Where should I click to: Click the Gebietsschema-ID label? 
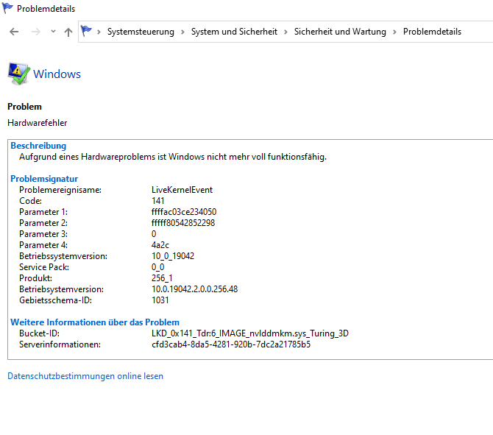pos(55,300)
